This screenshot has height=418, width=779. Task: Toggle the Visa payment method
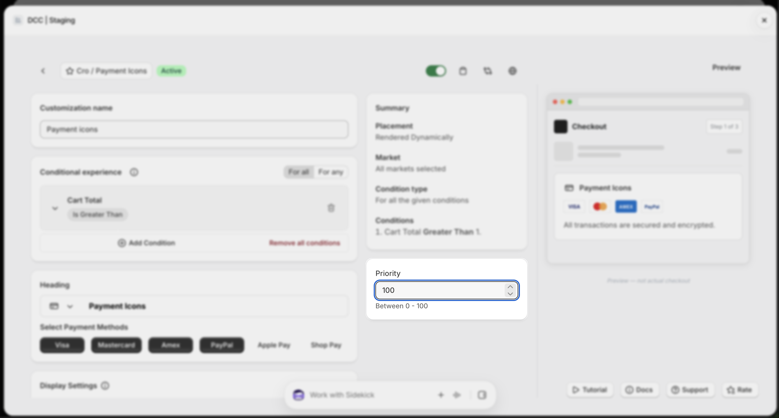pos(62,345)
